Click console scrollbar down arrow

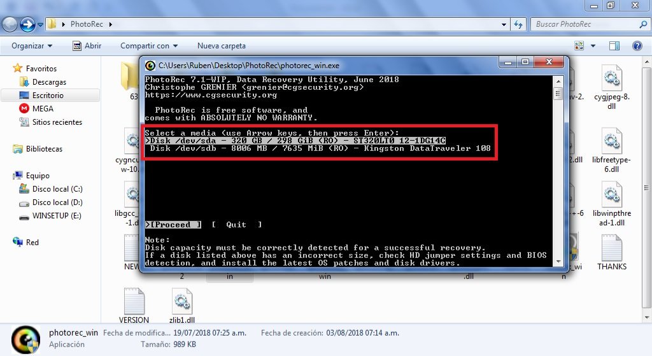click(x=558, y=262)
